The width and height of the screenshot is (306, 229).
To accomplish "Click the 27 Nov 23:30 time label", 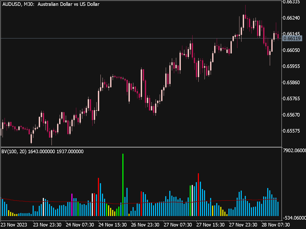I will pyautogui.click(x=243, y=225).
